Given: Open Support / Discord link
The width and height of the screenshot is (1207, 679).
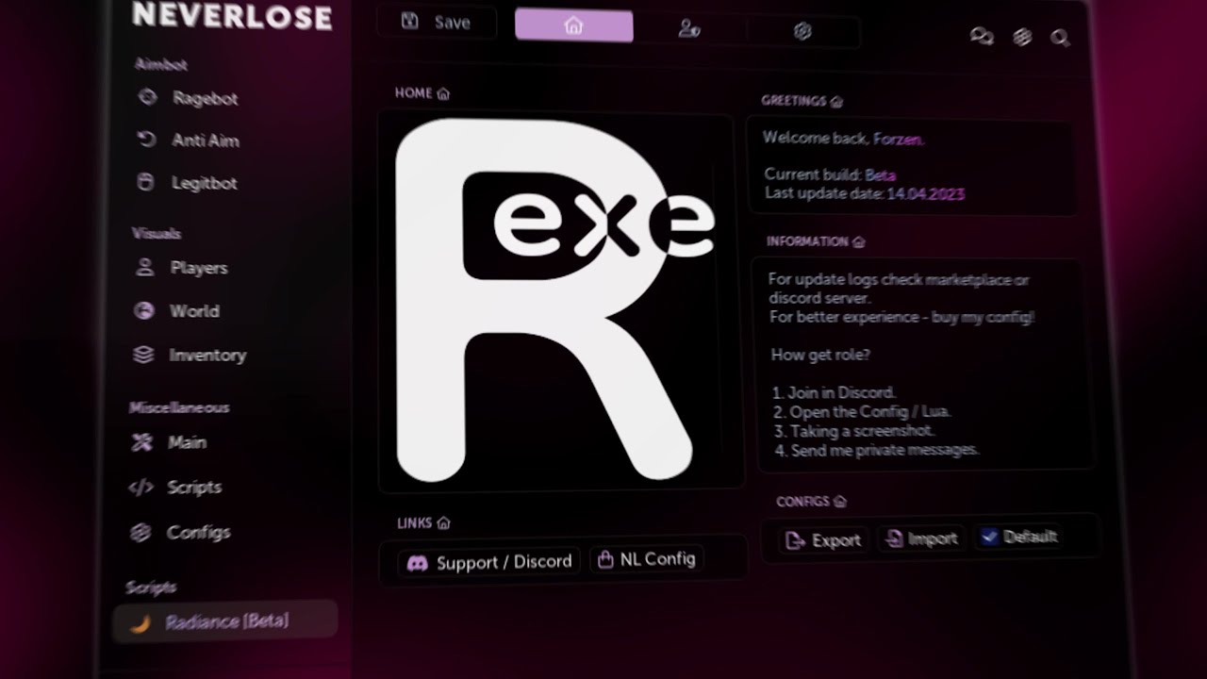Looking at the screenshot, I should pos(489,563).
